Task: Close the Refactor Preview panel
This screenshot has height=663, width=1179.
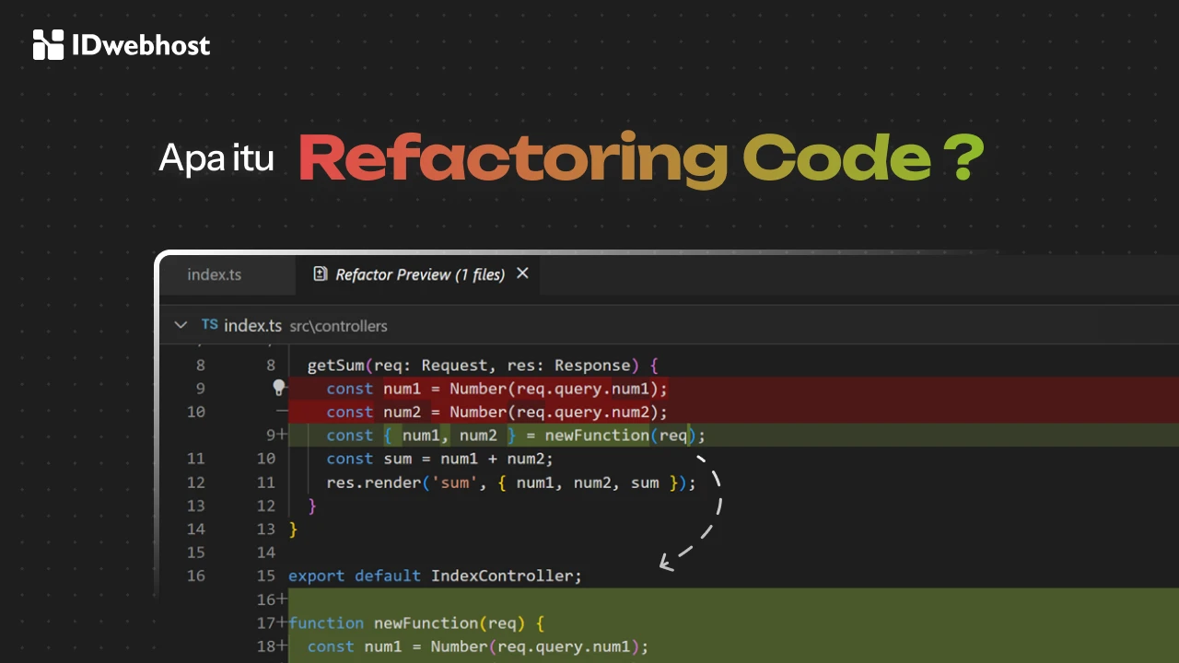Action: point(522,273)
